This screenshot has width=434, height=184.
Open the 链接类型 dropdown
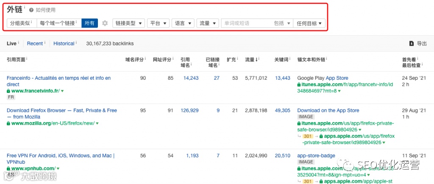(x=129, y=23)
